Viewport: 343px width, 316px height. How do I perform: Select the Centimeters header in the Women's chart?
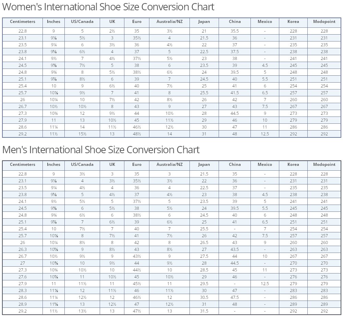[x=23, y=22]
